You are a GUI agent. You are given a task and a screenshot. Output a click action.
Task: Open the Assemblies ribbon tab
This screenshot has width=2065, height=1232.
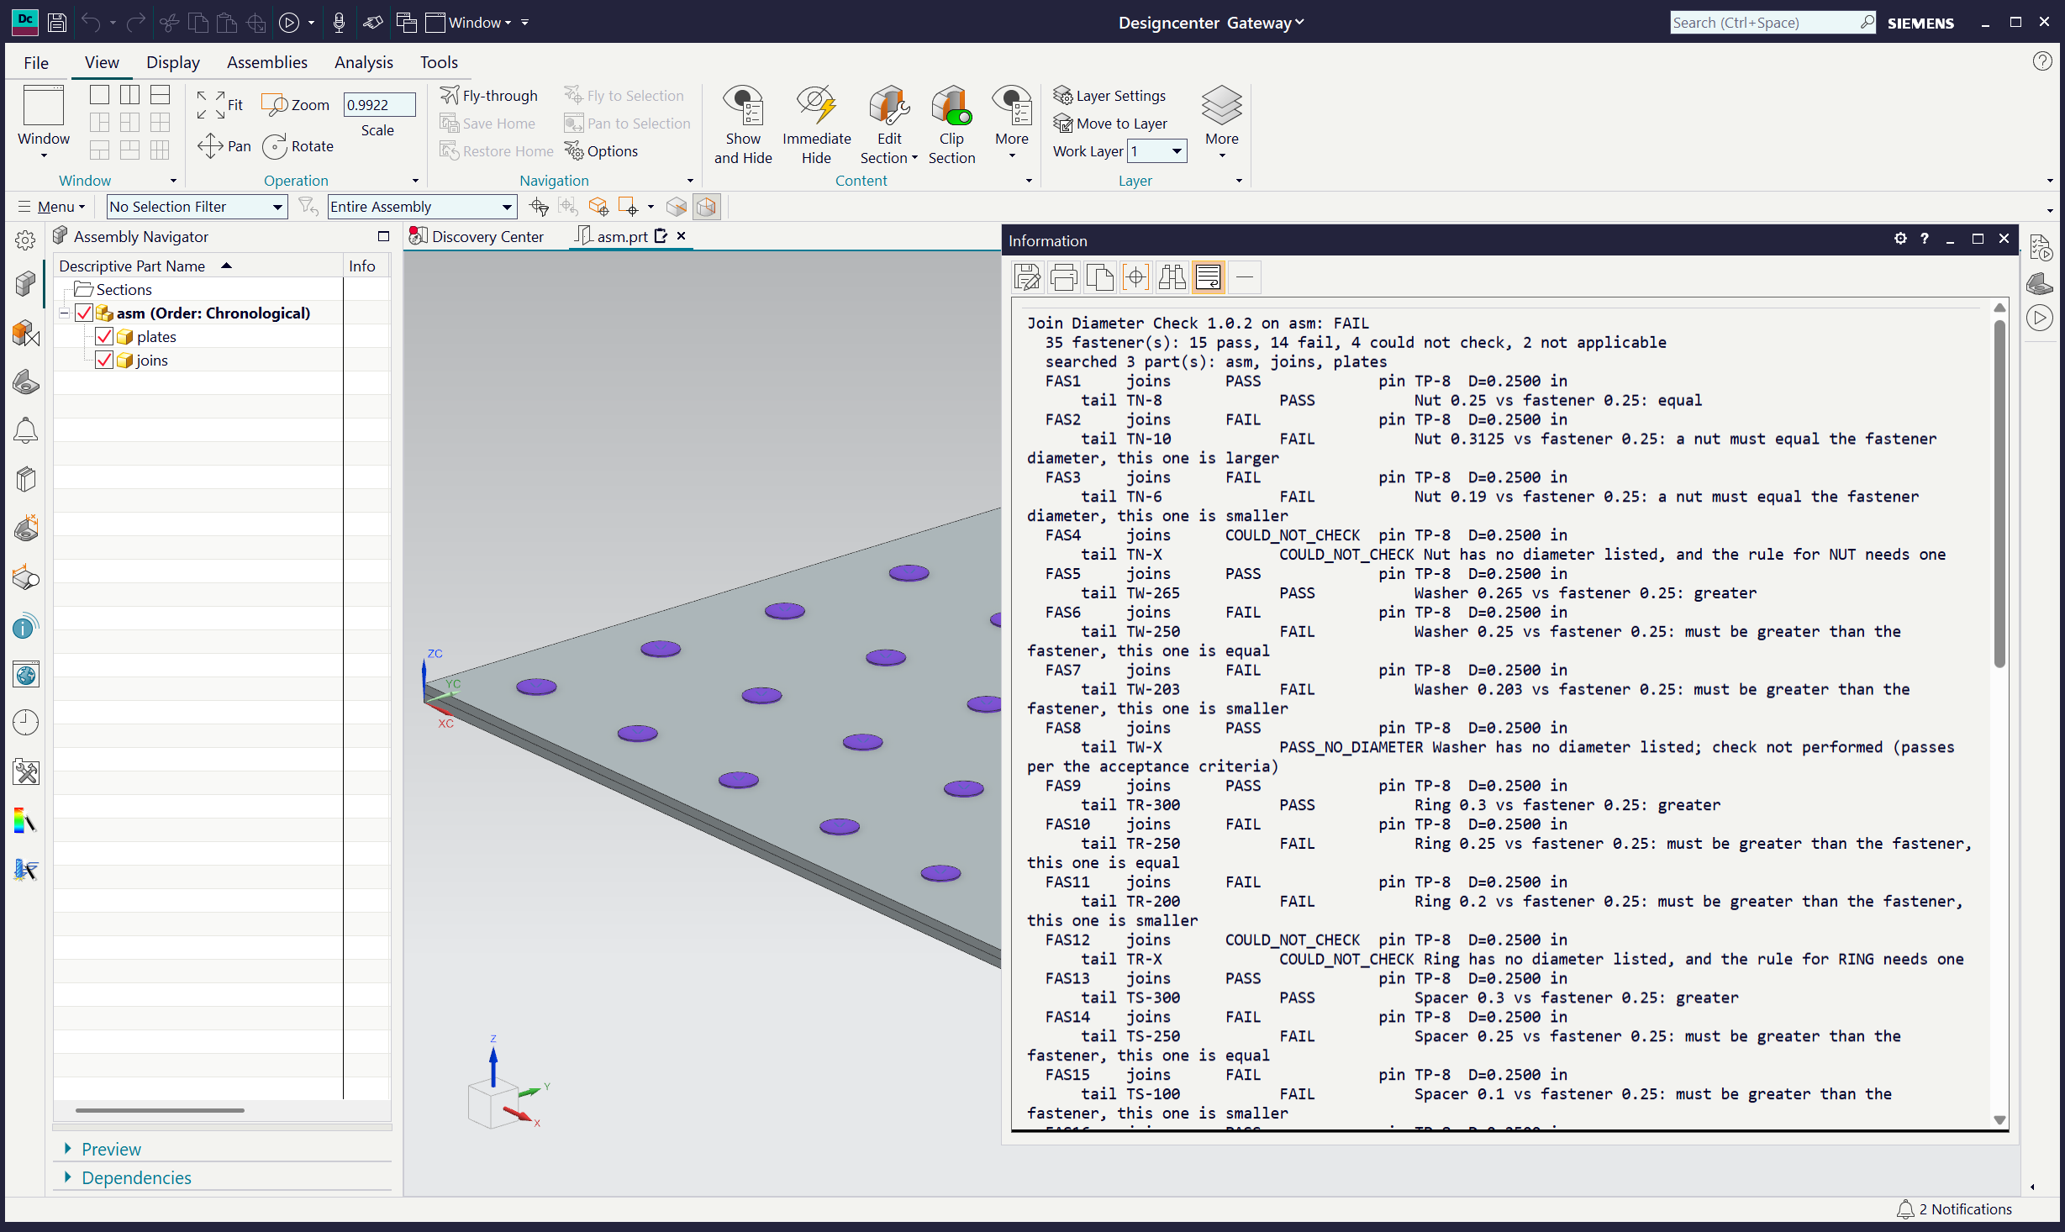point(267,62)
